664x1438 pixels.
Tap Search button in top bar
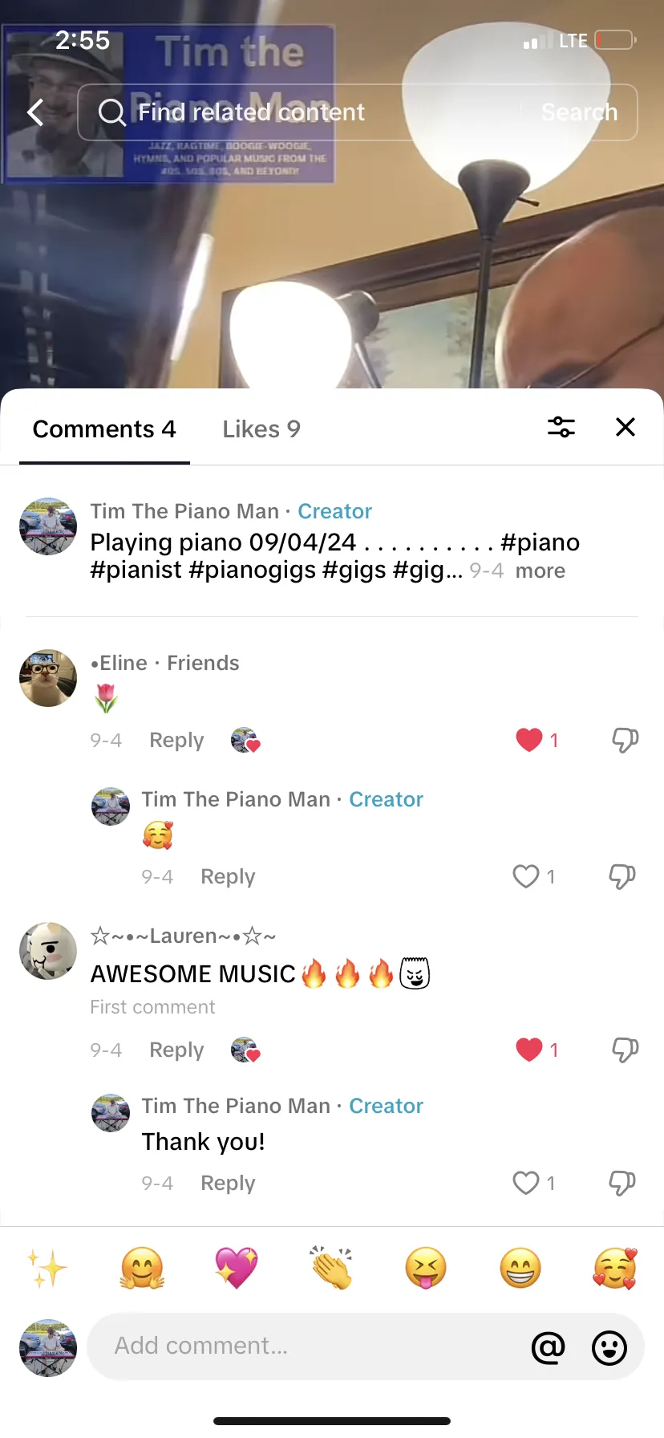pos(579,112)
